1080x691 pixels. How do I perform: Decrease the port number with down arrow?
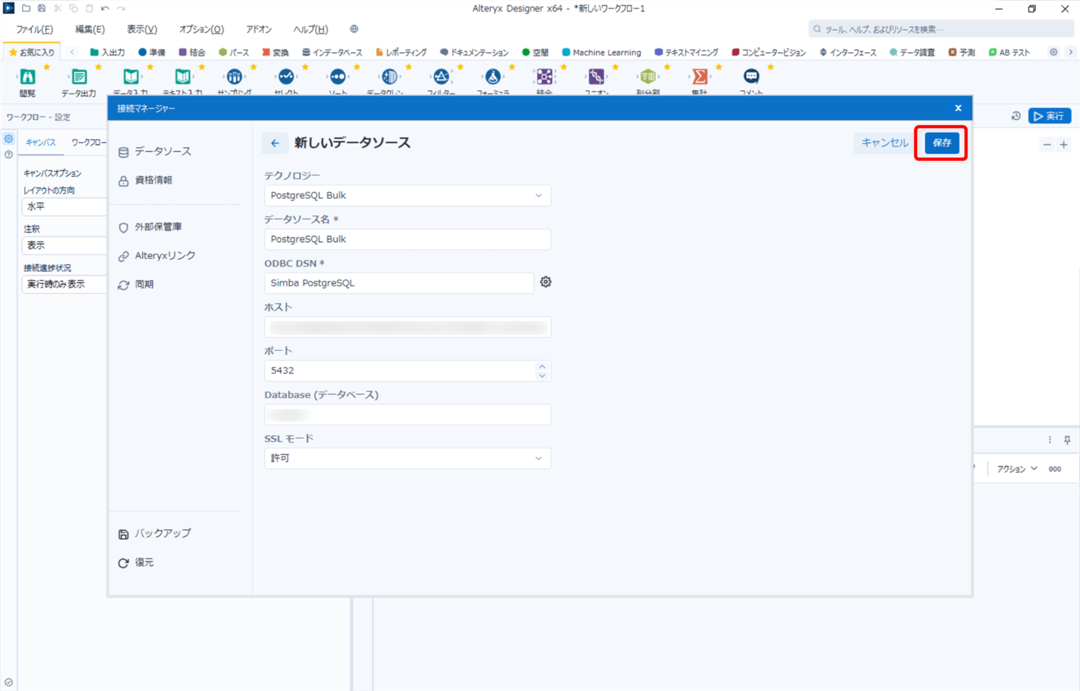pos(542,375)
